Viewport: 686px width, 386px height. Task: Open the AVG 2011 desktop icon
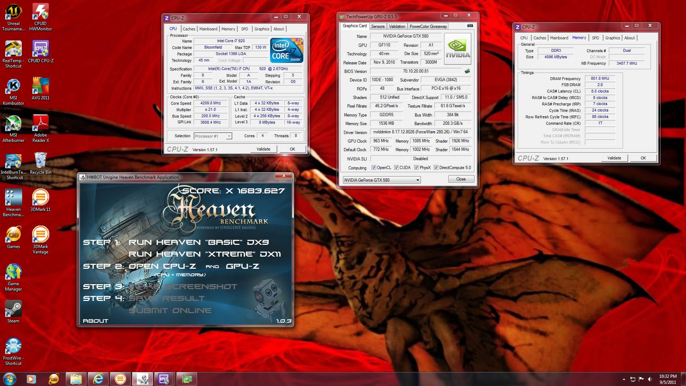40,89
